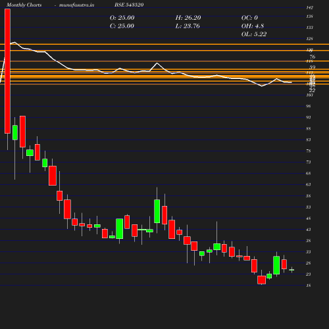Click the 93 price axis label

[x=309, y=117]
